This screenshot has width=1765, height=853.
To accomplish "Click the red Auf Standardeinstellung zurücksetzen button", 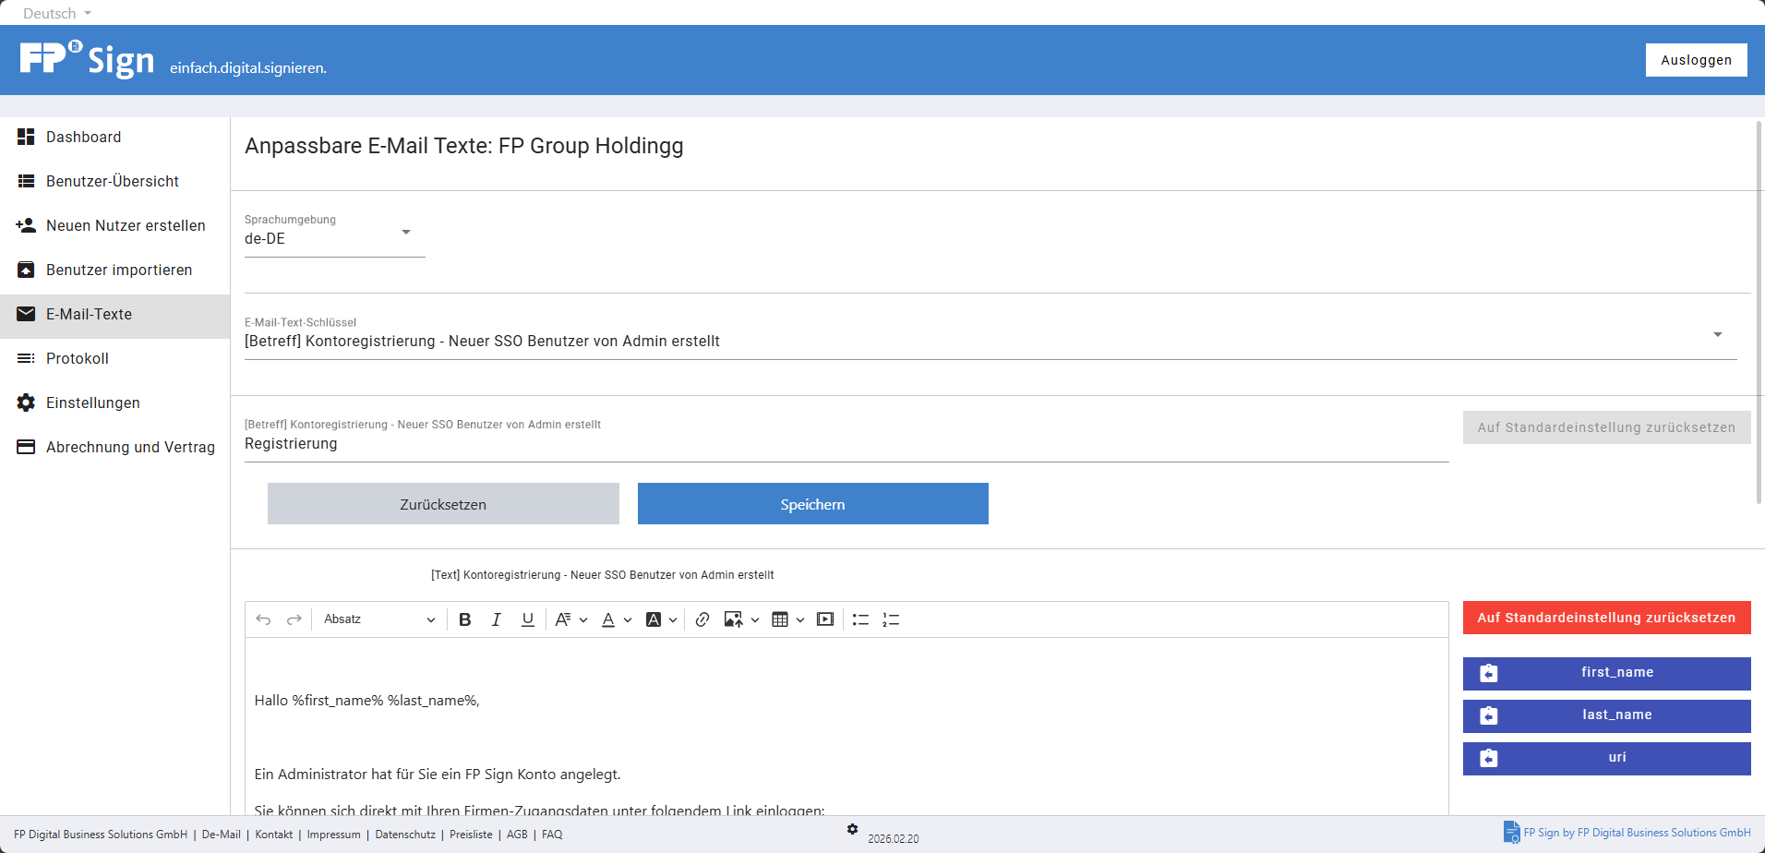I will click(1606, 618).
